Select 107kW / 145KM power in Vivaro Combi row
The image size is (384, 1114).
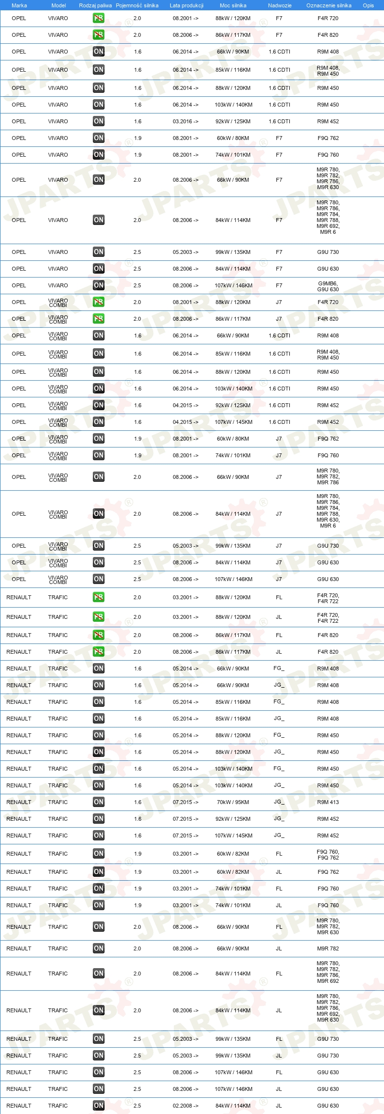[x=233, y=422]
